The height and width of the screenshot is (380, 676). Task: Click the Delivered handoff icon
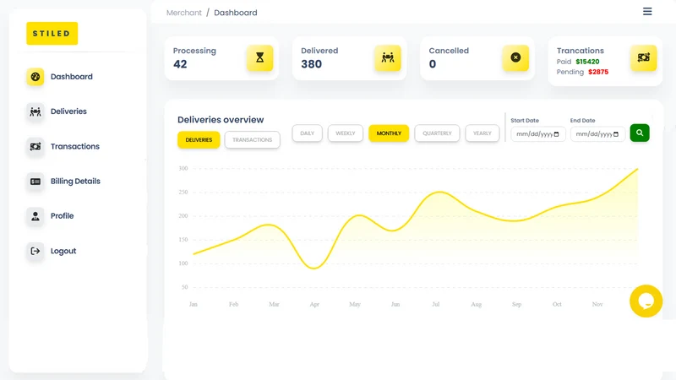(x=388, y=57)
